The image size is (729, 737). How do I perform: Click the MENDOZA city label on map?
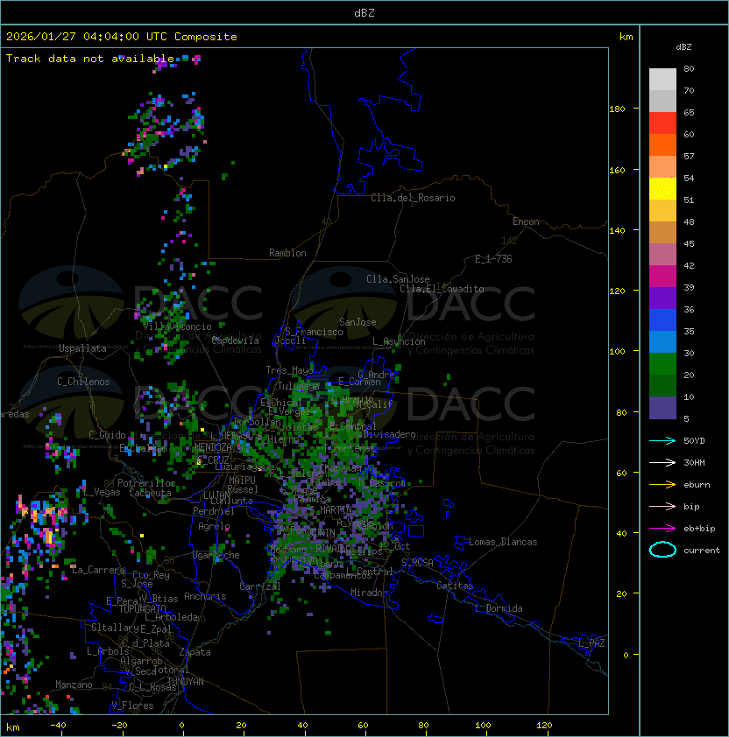tap(213, 446)
